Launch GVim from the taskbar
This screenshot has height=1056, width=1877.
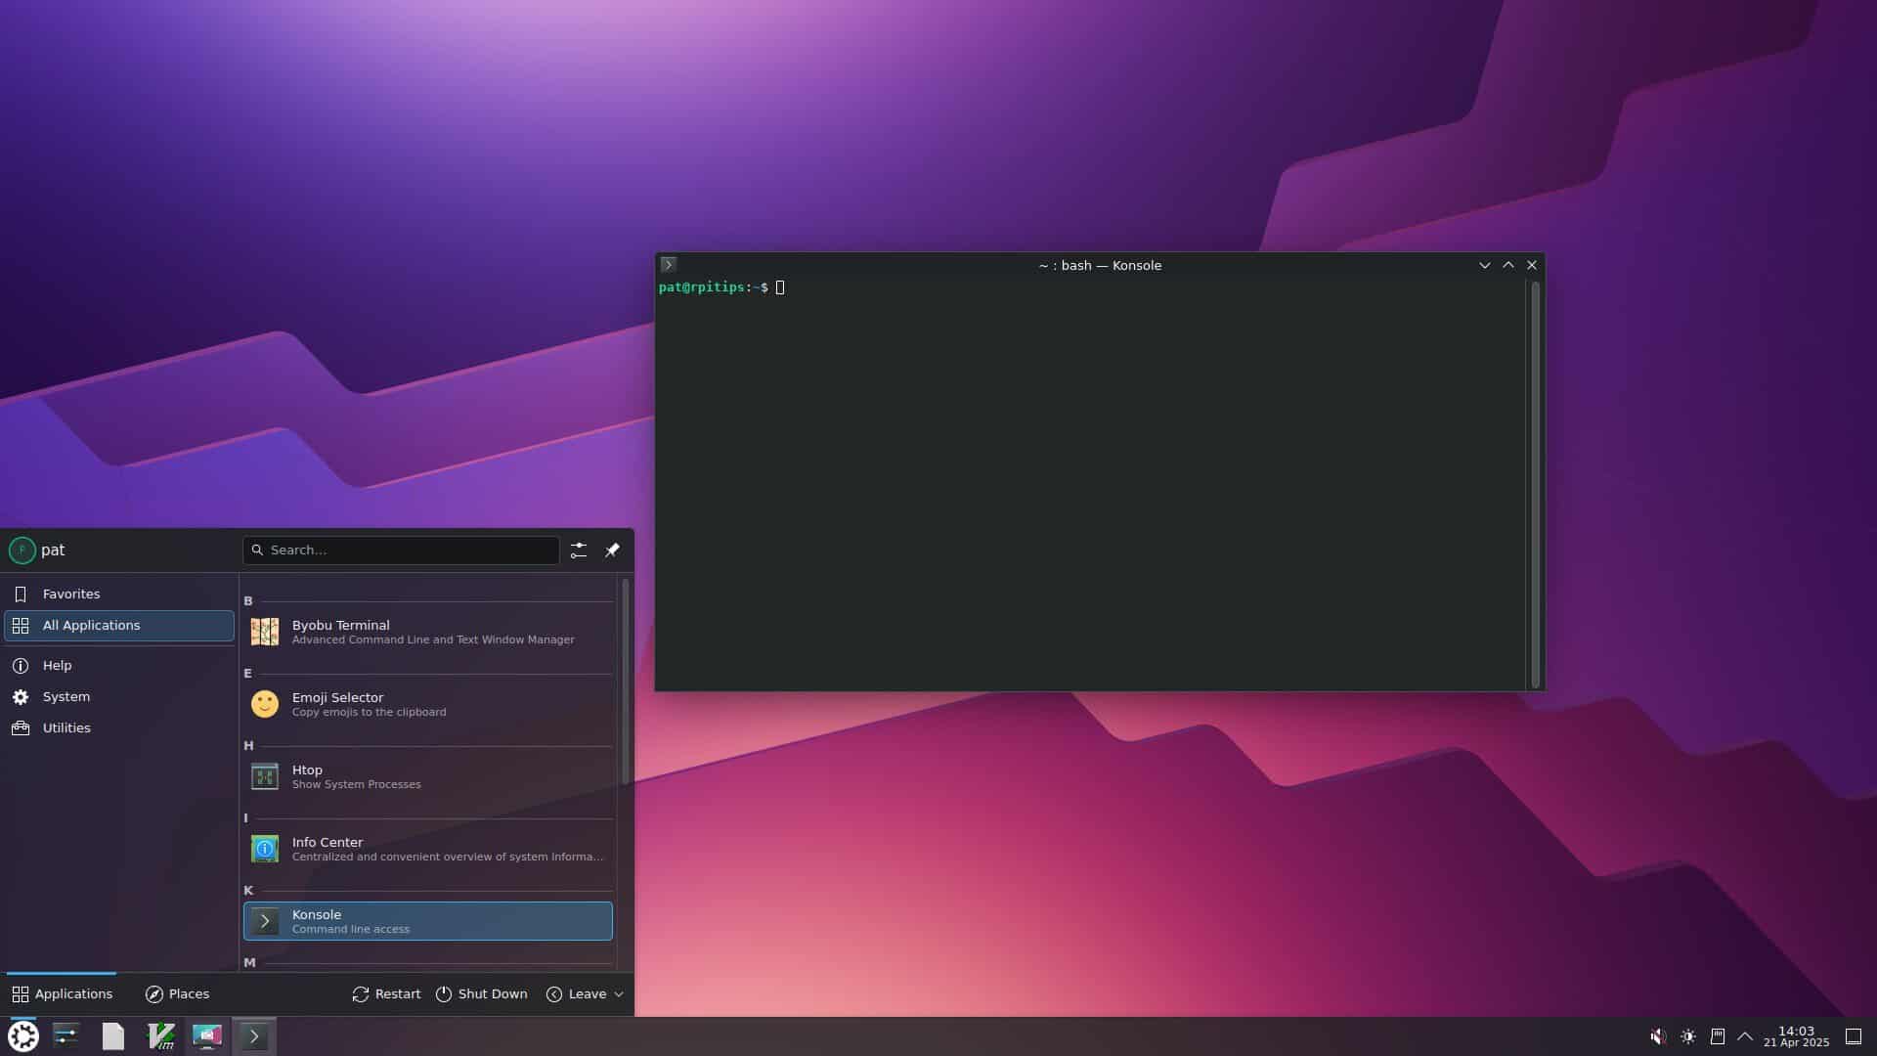point(160,1035)
